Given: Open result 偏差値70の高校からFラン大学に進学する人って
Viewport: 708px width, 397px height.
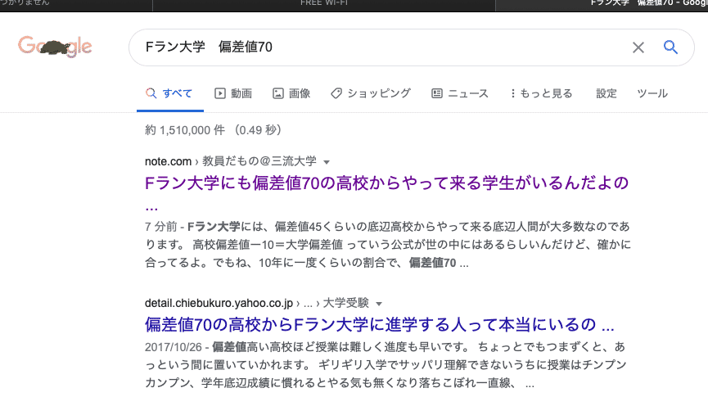Looking at the screenshot, I should click(379, 325).
